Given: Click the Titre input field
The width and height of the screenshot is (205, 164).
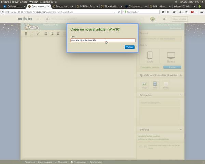Looking at the screenshot, I should click(103, 40).
